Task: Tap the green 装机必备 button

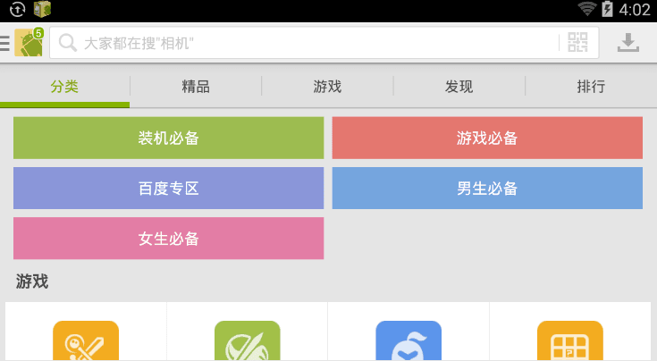Action: click(x=168, y=139)
